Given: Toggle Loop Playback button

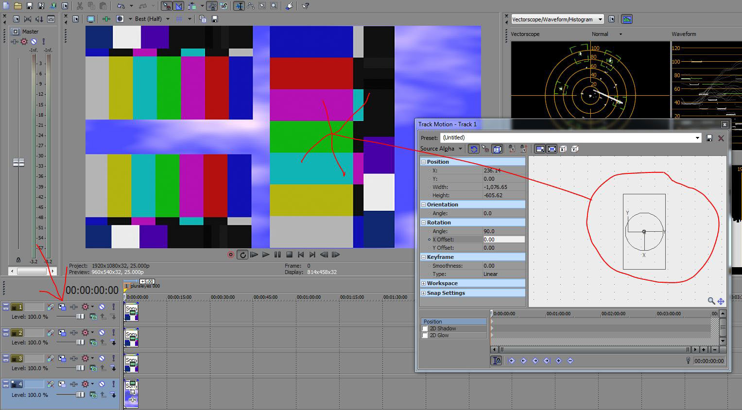Looking at the screenshot, I should [242, 255].
